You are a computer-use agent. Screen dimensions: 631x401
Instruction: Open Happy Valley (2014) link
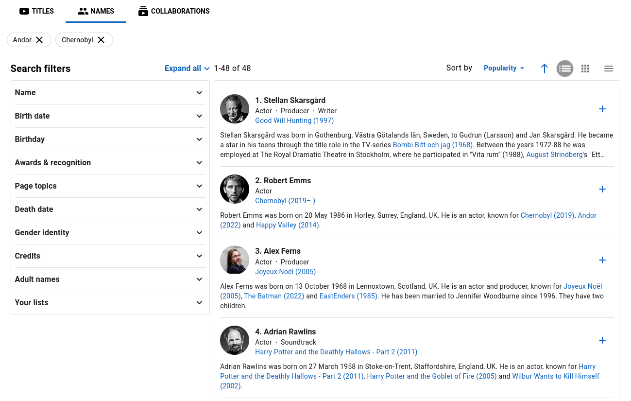click(x=288, y=225)
